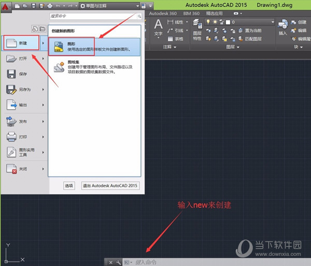The image size is (311, 266).
Task: Click the Save disk icon in the quick access toolbar
Action: tap(34, 6)
